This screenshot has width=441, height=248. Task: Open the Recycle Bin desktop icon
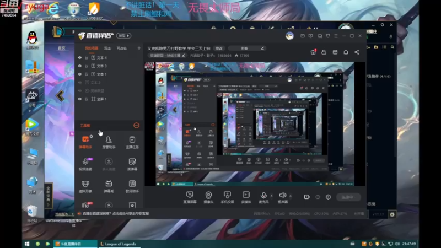click(x=32, y=214)
